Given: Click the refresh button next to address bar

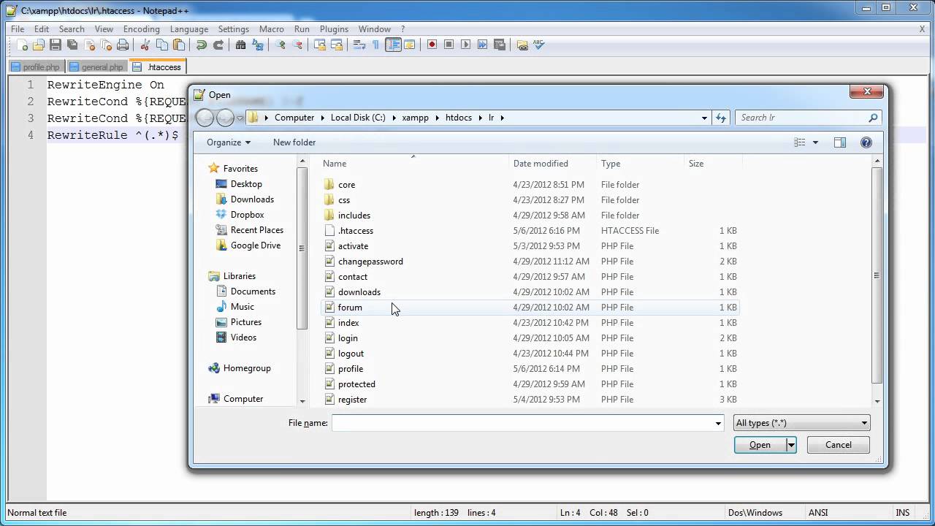Looking at the screenshot, I should pos(721,118).
